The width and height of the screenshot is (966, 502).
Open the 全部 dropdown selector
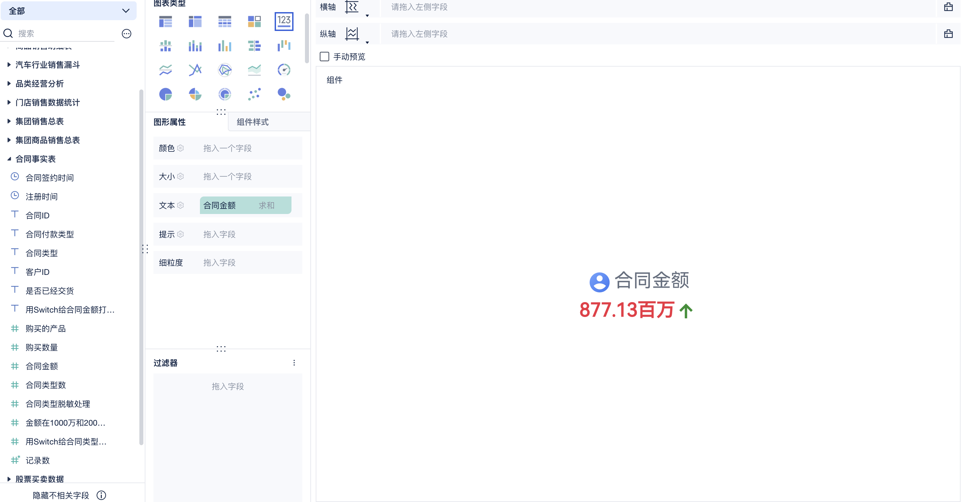point(69,11)
